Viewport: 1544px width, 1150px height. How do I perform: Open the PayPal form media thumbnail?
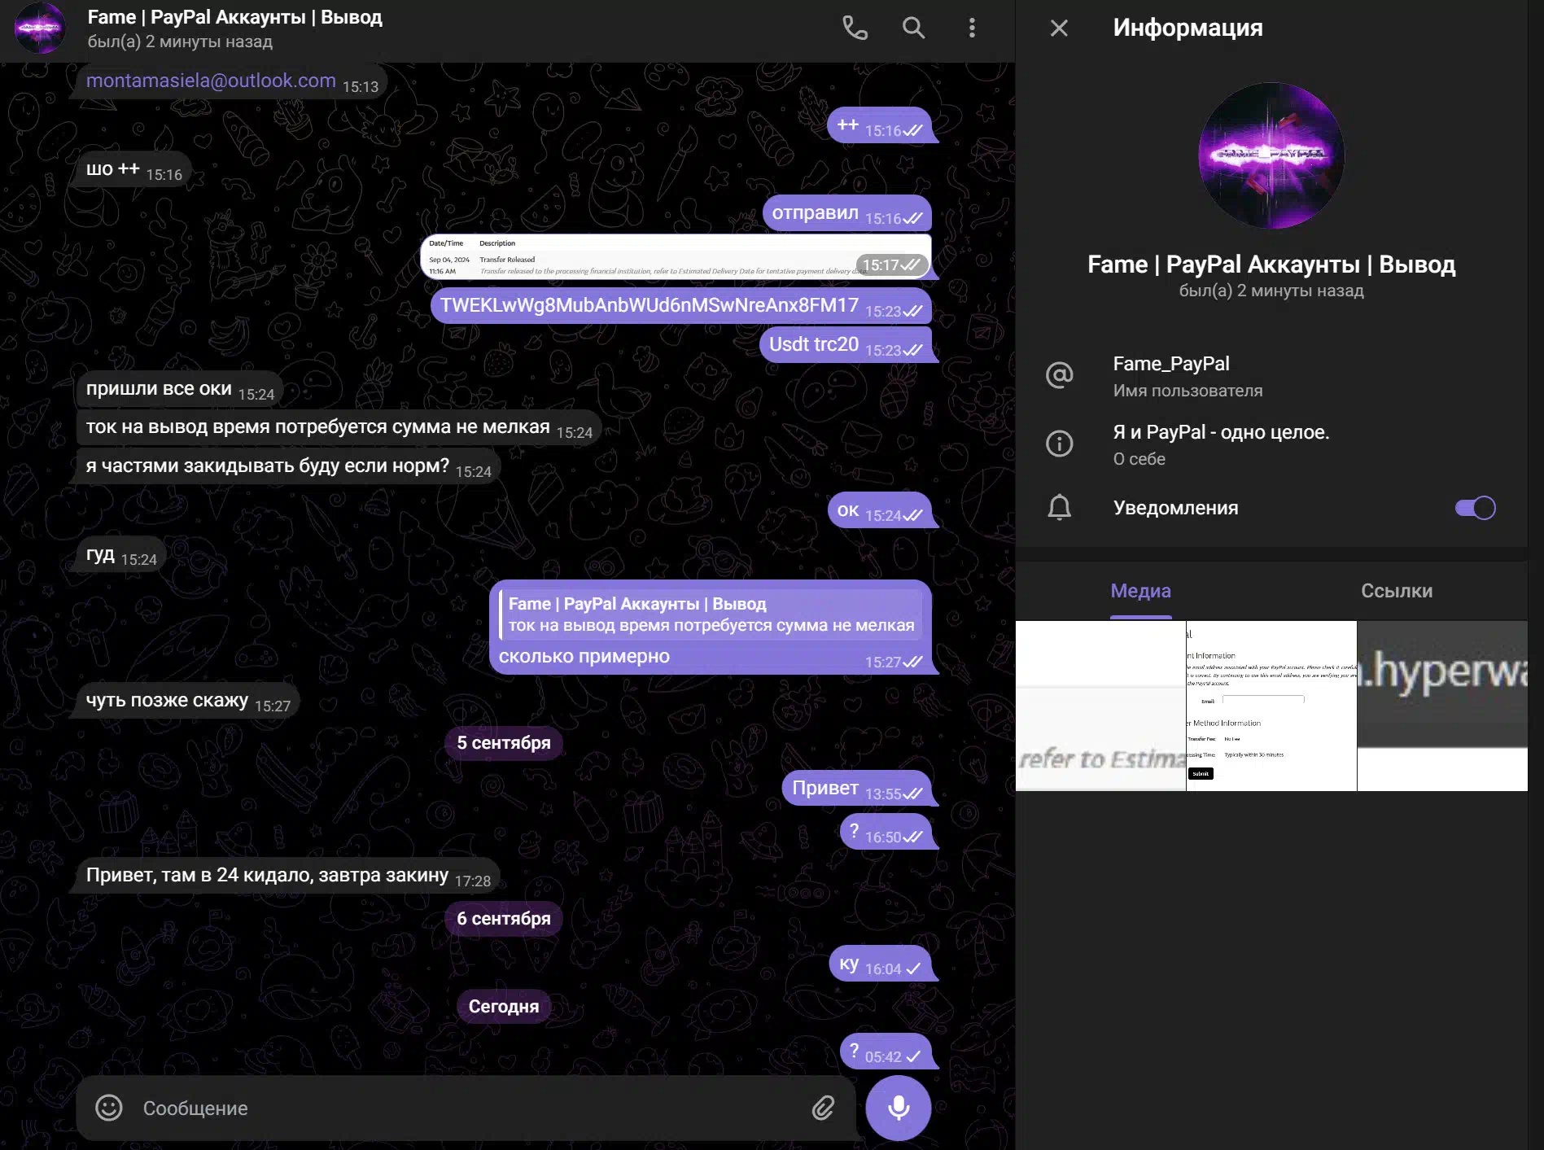(x=1271, y=706)
